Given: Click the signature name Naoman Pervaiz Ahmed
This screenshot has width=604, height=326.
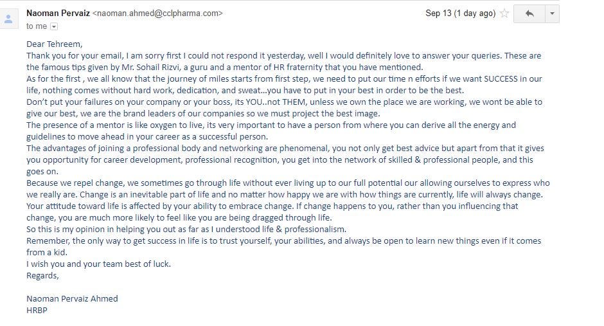Looking at the screenshot, I should (x=72, y=298).
